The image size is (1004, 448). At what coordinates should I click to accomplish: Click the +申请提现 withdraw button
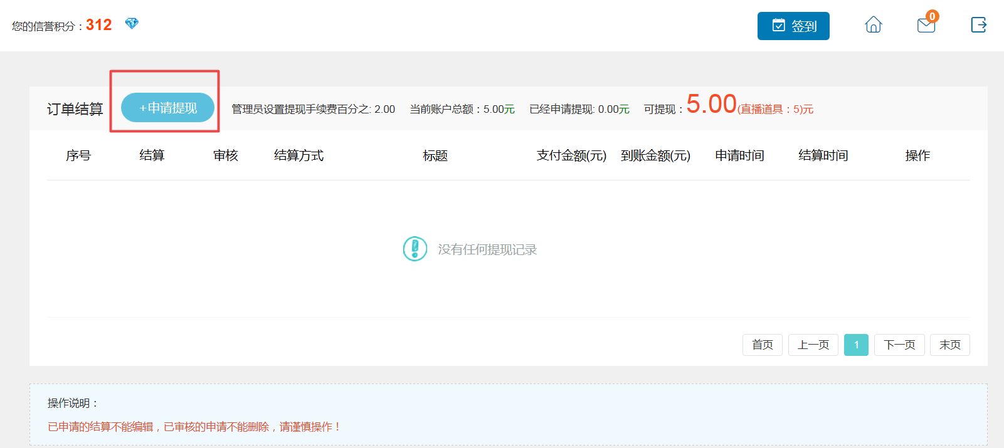tap(167, 108)
